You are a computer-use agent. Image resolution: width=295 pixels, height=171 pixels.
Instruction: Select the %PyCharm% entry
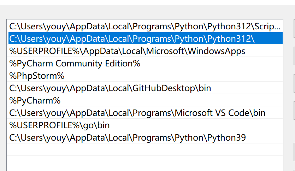point(145,100)
